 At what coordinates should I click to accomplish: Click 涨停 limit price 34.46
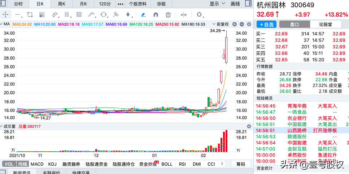321,74
